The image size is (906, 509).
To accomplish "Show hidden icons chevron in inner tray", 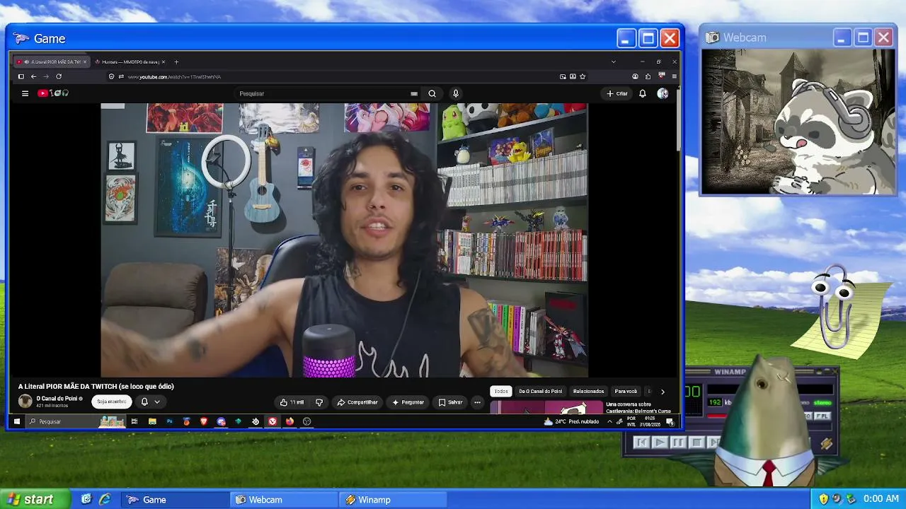I will click(x=609, y=421).
